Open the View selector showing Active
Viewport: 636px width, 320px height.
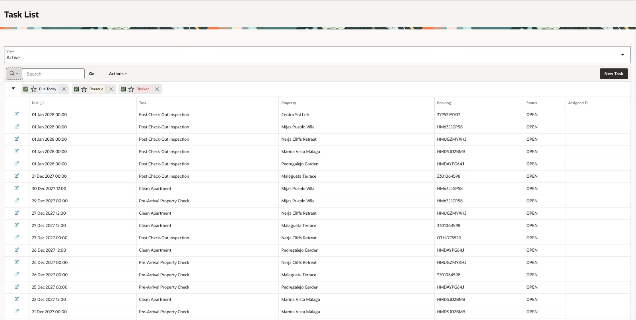[x=317, y=54]
